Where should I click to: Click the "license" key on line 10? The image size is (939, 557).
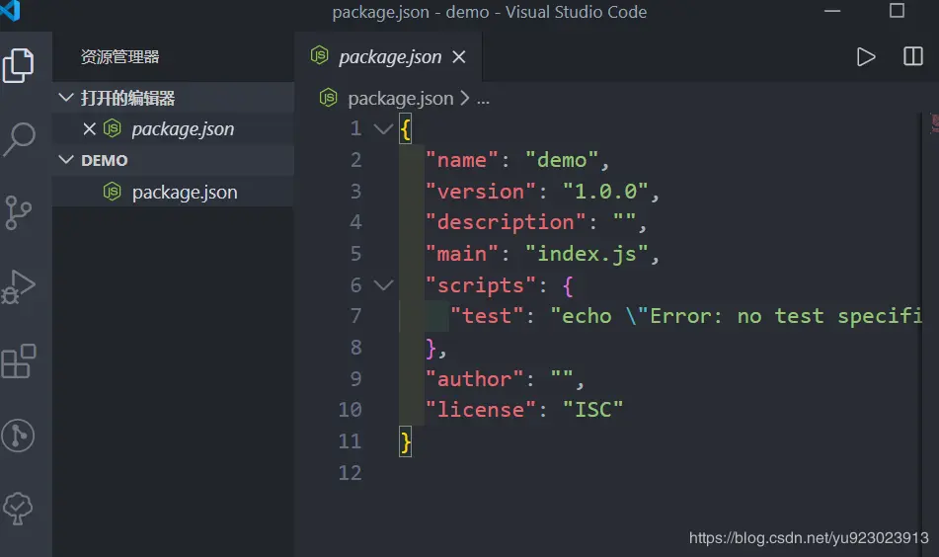coord(480,410)
